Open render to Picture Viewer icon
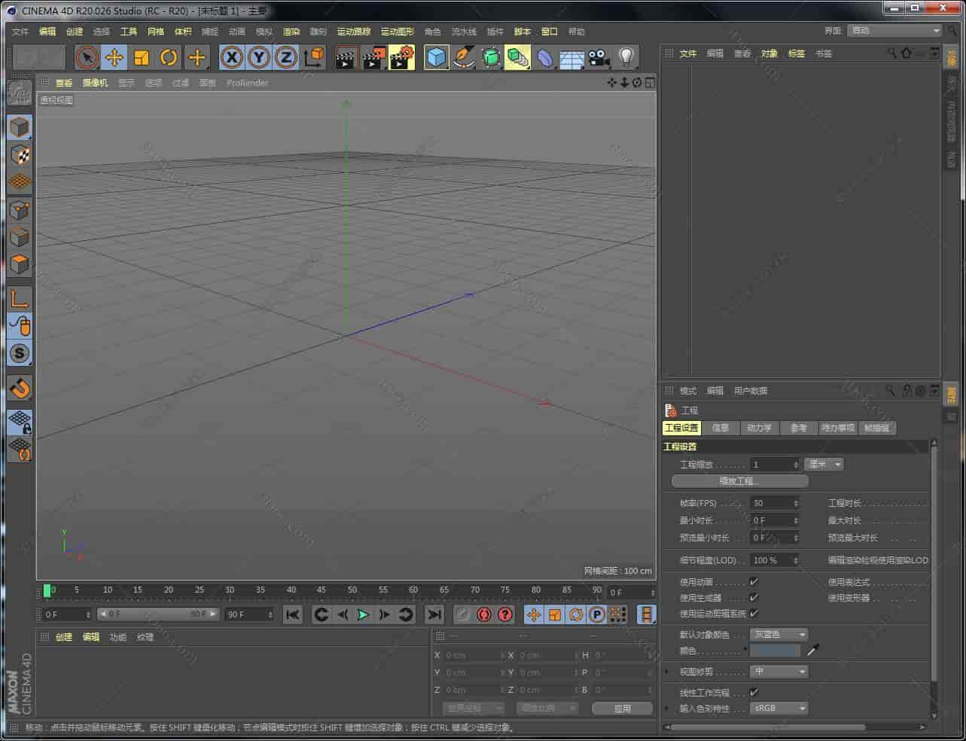Screen dimensions: 966x741 (374, 57)
